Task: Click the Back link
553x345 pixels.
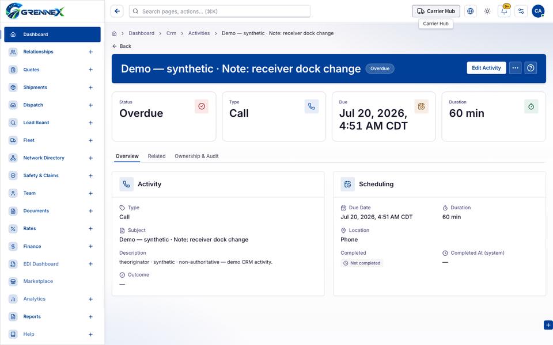Action: tap(122, 46)
